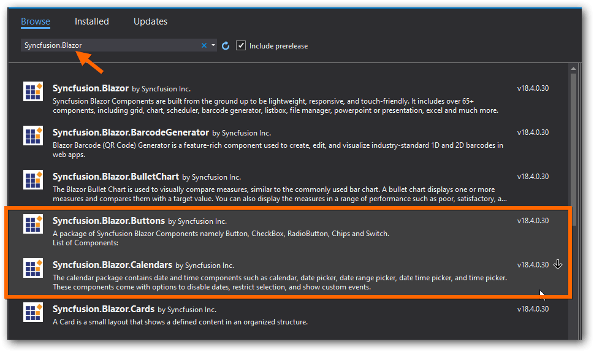Click the Syncfusion.Blazor.BulletChart package icon
Image resolution: width=594 pixels, height=352 pixels.
[32, 180]
